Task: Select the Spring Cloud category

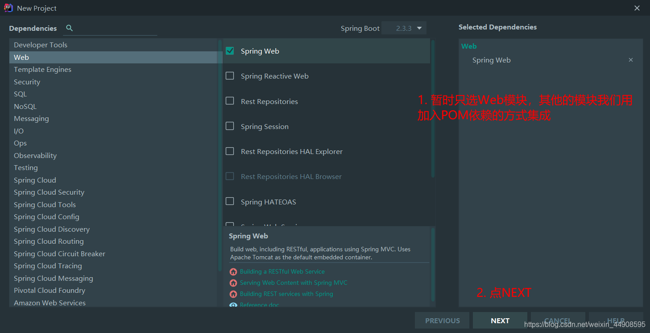Action: [114, 180]
